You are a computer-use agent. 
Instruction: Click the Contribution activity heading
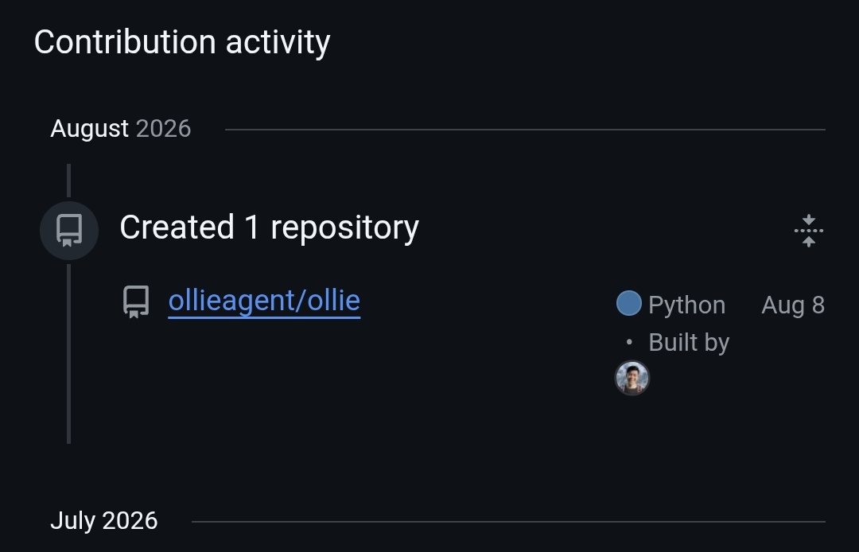coord(182,42)
